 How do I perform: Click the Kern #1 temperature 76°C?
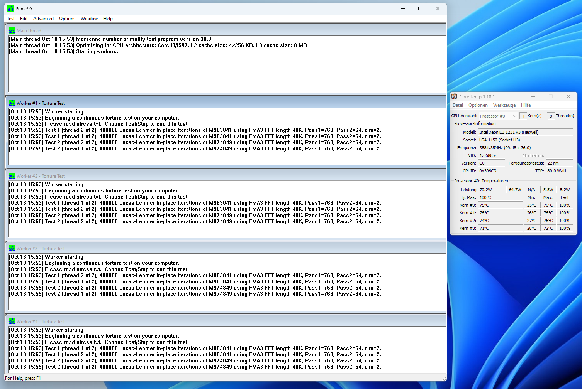coord(501,213)
